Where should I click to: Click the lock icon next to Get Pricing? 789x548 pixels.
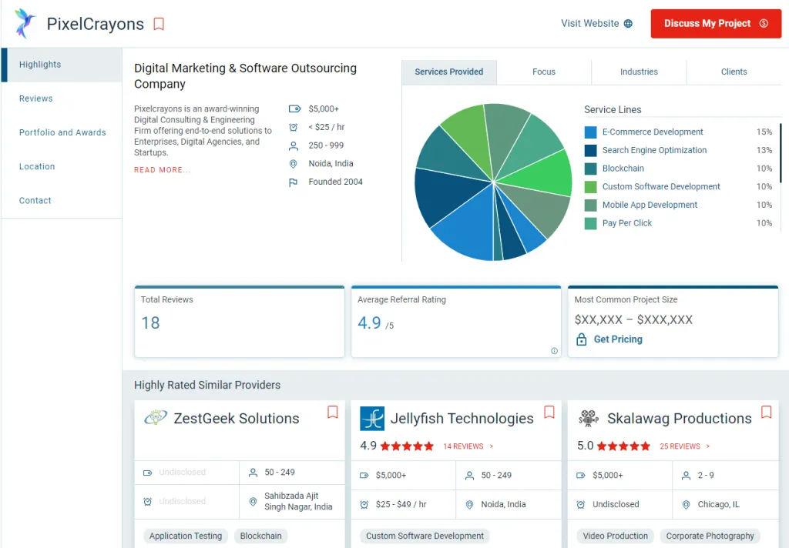tap(581, 339)
